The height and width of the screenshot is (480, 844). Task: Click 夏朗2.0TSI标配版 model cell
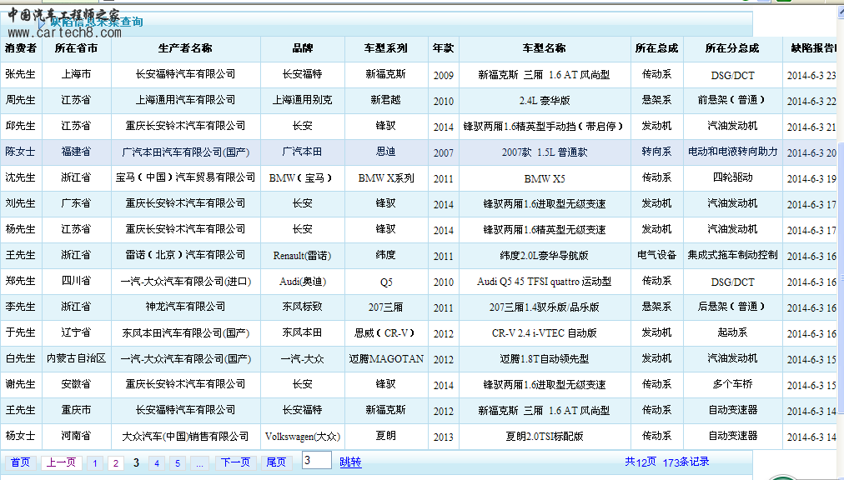545,437
